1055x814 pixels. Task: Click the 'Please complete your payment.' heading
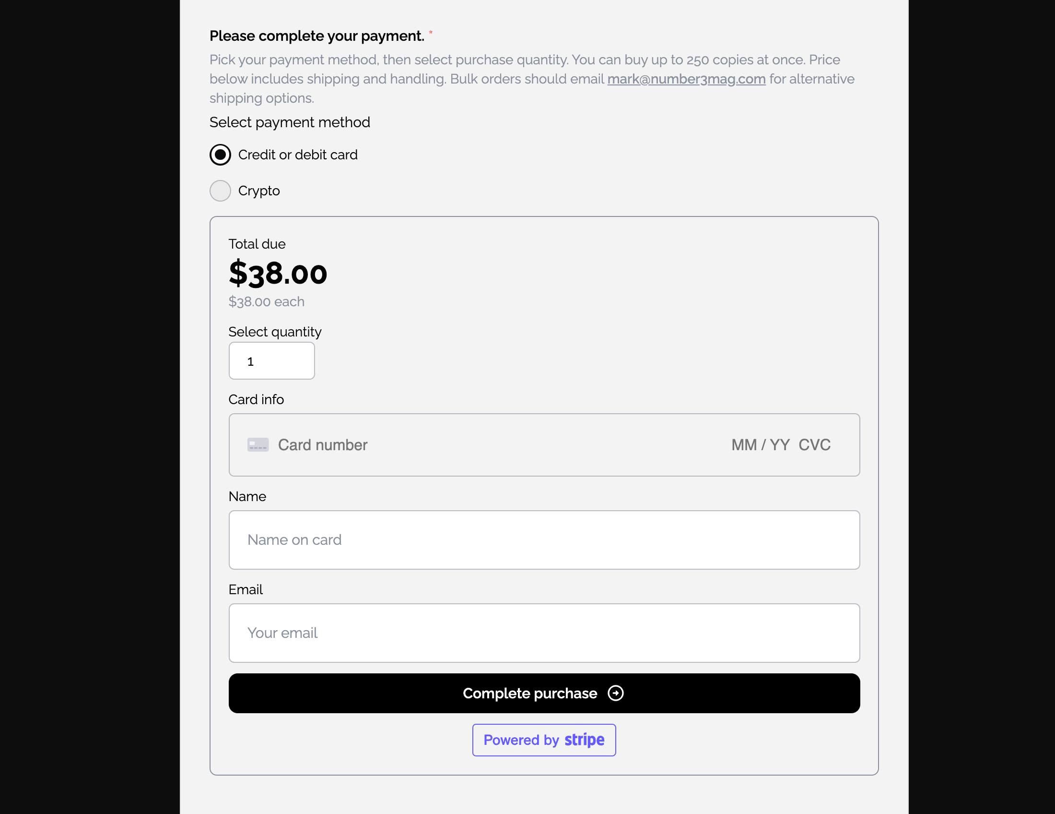[316, 36]
